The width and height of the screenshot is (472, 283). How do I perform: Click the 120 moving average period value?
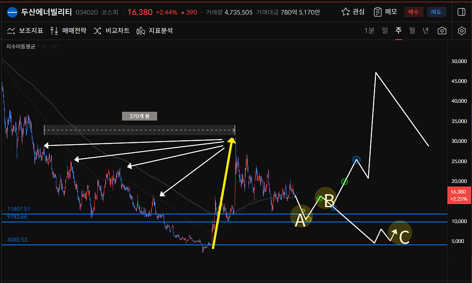42,47
